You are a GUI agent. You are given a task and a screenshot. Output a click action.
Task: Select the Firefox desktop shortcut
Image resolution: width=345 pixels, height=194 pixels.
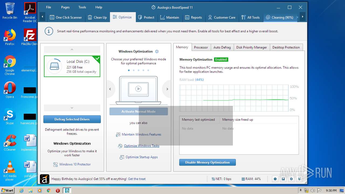click(x=10, y=37)
